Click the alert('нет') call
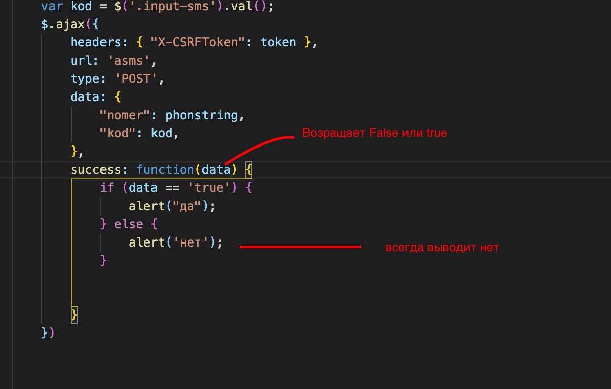The image size is (611, 389). pyautogui.click(x=176, y=242)
